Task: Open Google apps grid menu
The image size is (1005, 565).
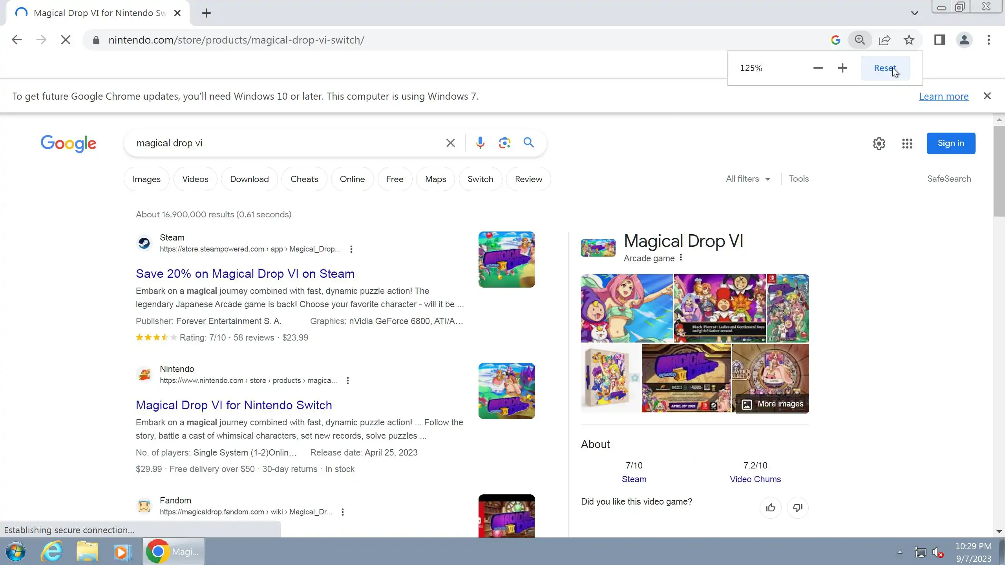Action: click(907, 144)
